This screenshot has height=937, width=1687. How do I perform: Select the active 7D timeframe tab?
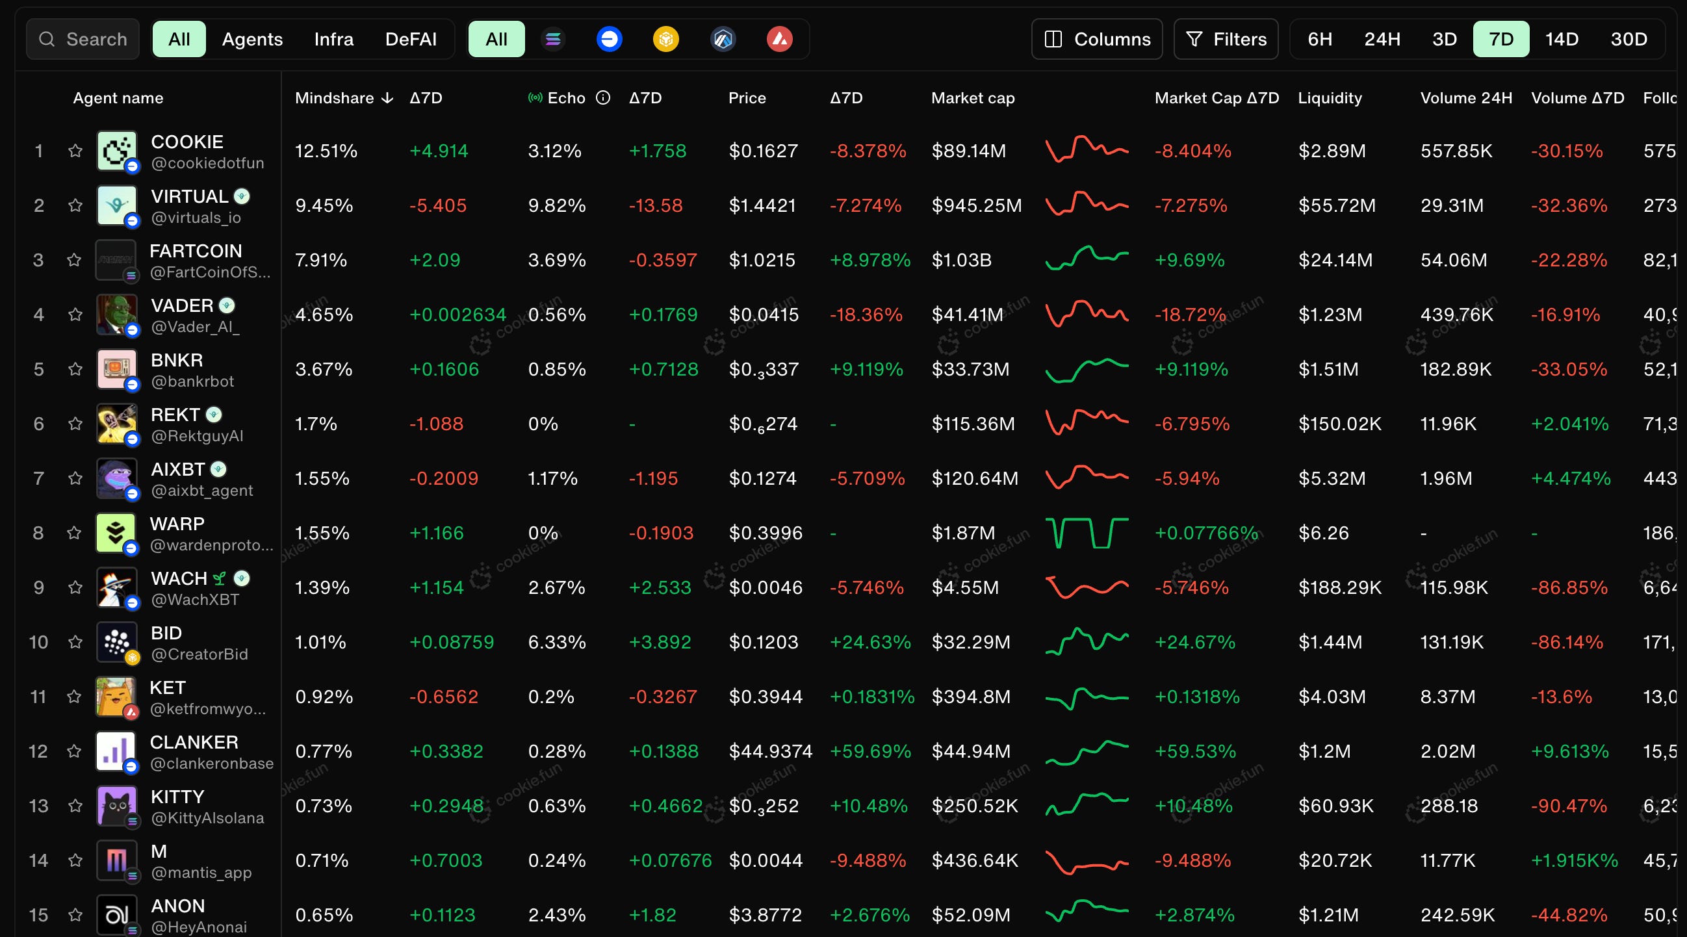(1501, 39)
